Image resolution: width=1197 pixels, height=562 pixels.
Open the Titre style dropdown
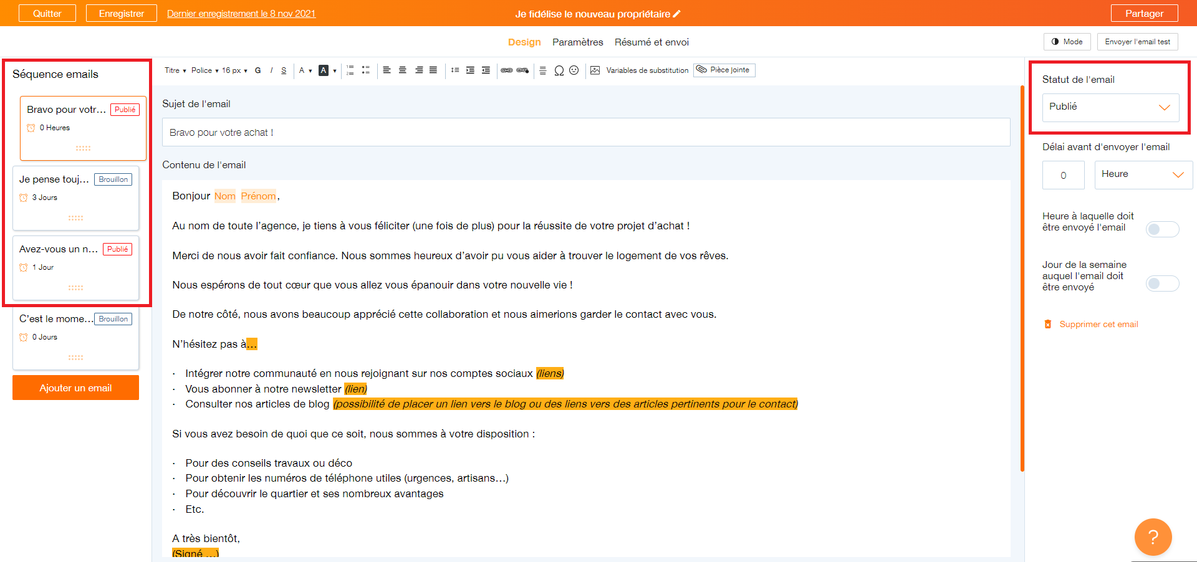point(175,70)
